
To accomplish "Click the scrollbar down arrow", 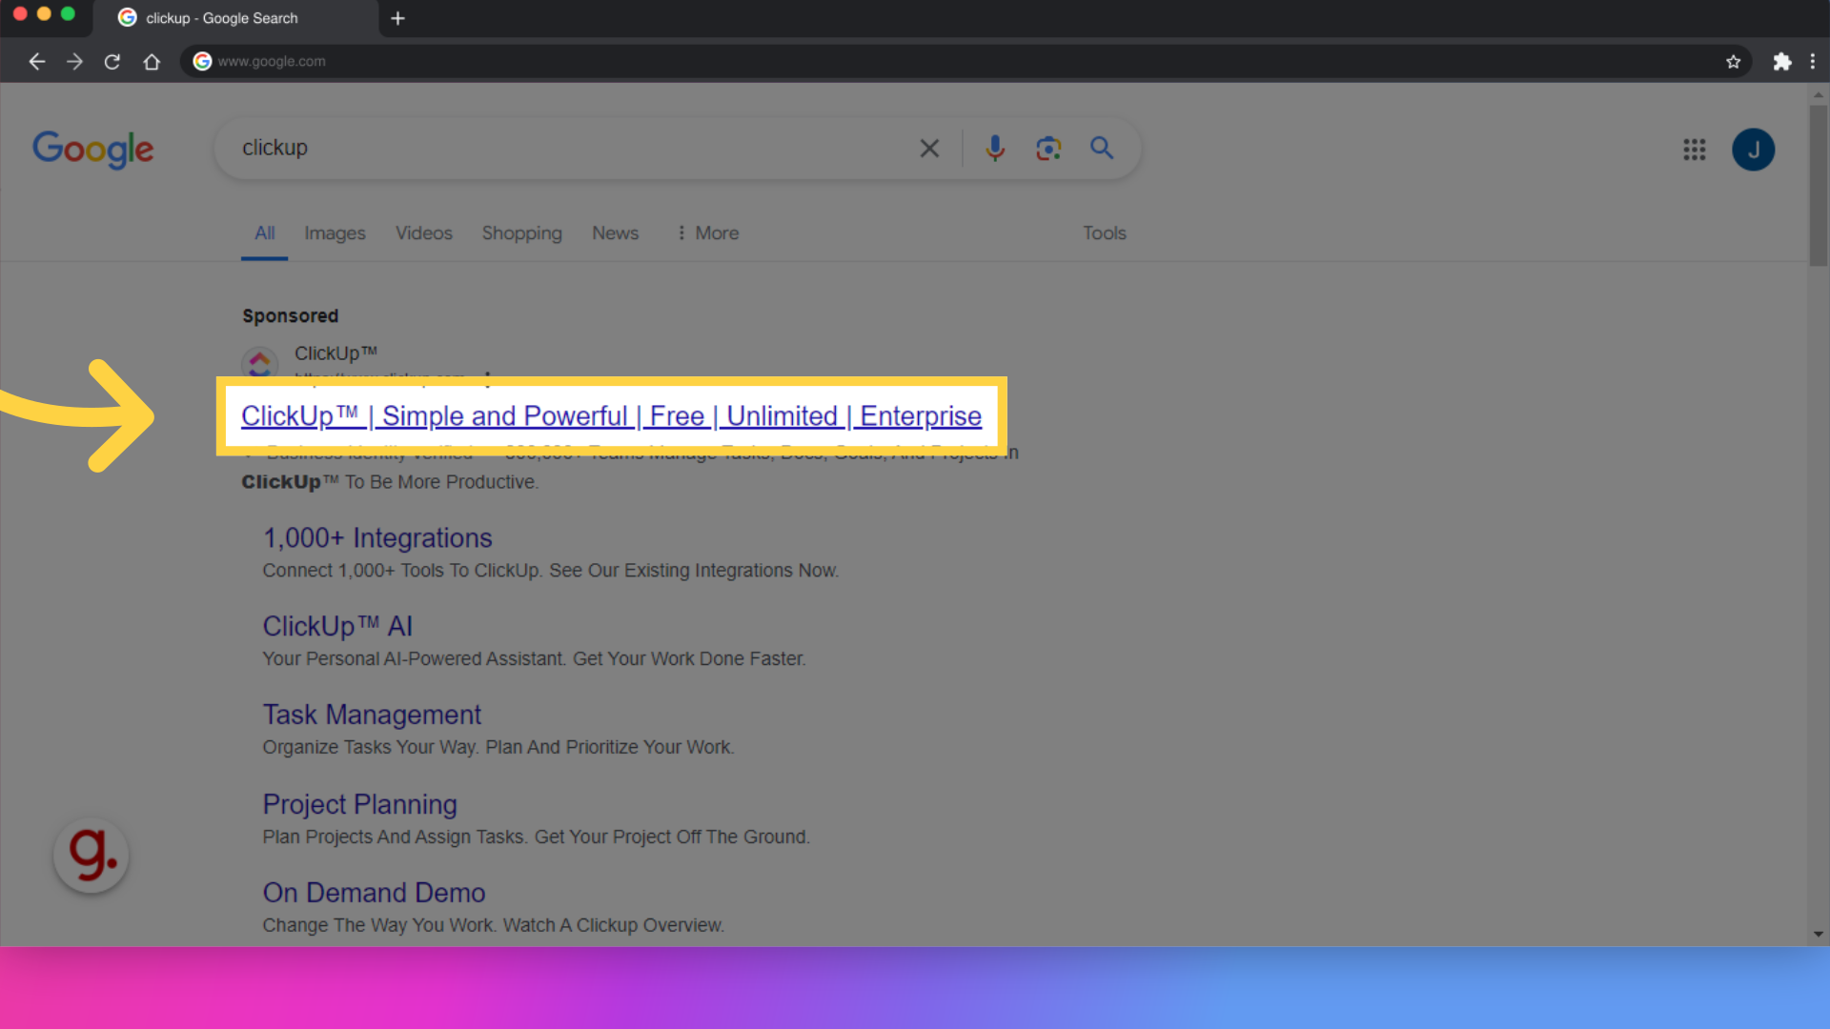I will (1819, 935).
